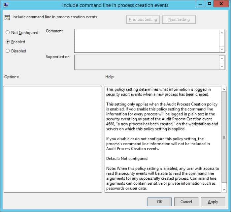Select the Not Configured radio option
This screenshot has height=212, width=231.
[x=8, y=33]
